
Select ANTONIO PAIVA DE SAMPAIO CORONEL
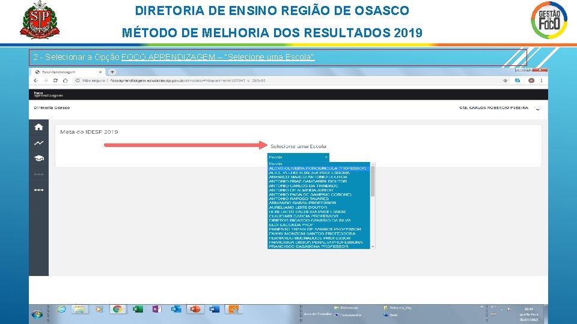coord(319,194)
